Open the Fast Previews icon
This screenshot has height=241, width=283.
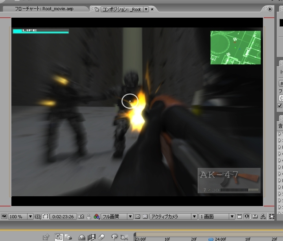click(247, 216)
